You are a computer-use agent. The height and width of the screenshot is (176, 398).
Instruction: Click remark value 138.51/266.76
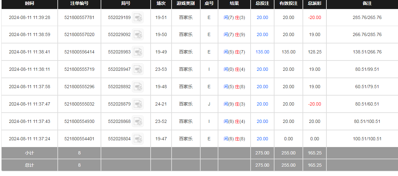(x=367, y=52)
